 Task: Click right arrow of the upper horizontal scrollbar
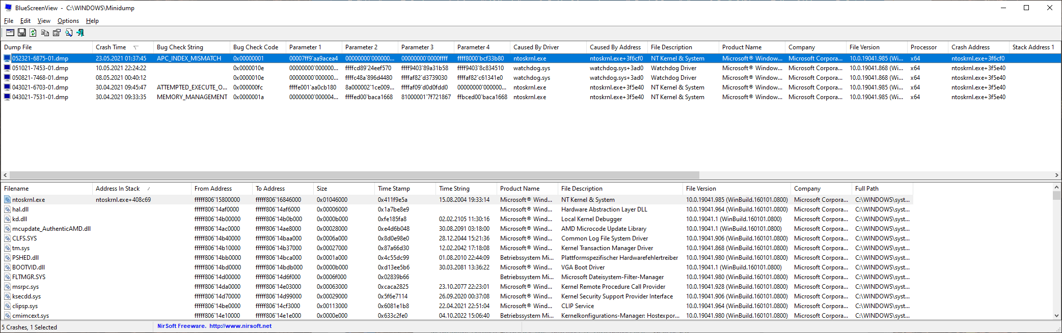(x=1057, y=175)
